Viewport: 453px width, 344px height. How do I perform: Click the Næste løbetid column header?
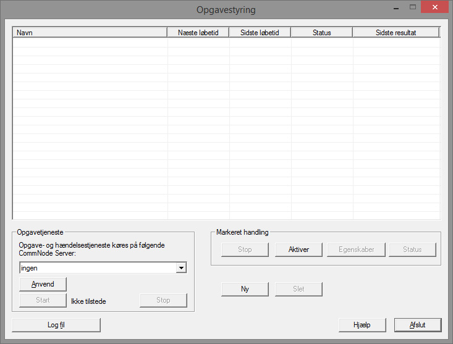(198, 33)
